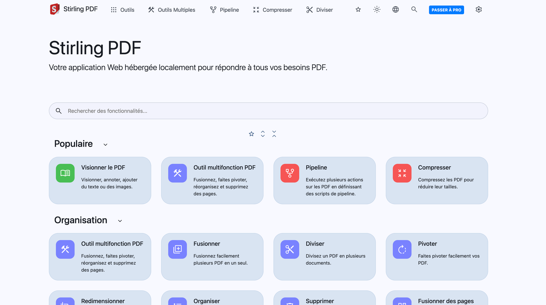Screen dimensions: 546x305
Task: Open the Outil multifonction PDF wrench icon
Action: pos(177,173)
